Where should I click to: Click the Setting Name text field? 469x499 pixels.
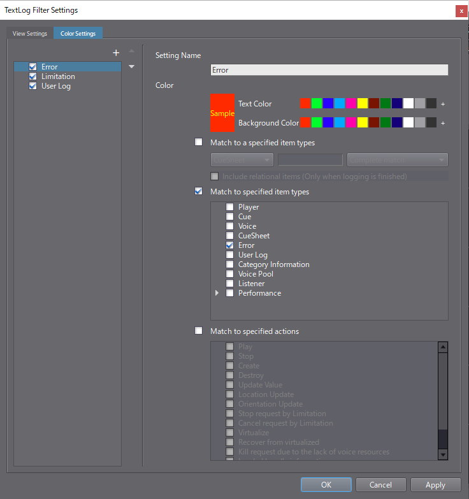coord(329,70)
